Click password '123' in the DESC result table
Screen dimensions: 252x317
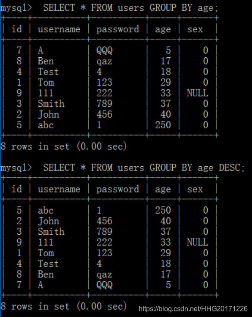coord(104,253)
